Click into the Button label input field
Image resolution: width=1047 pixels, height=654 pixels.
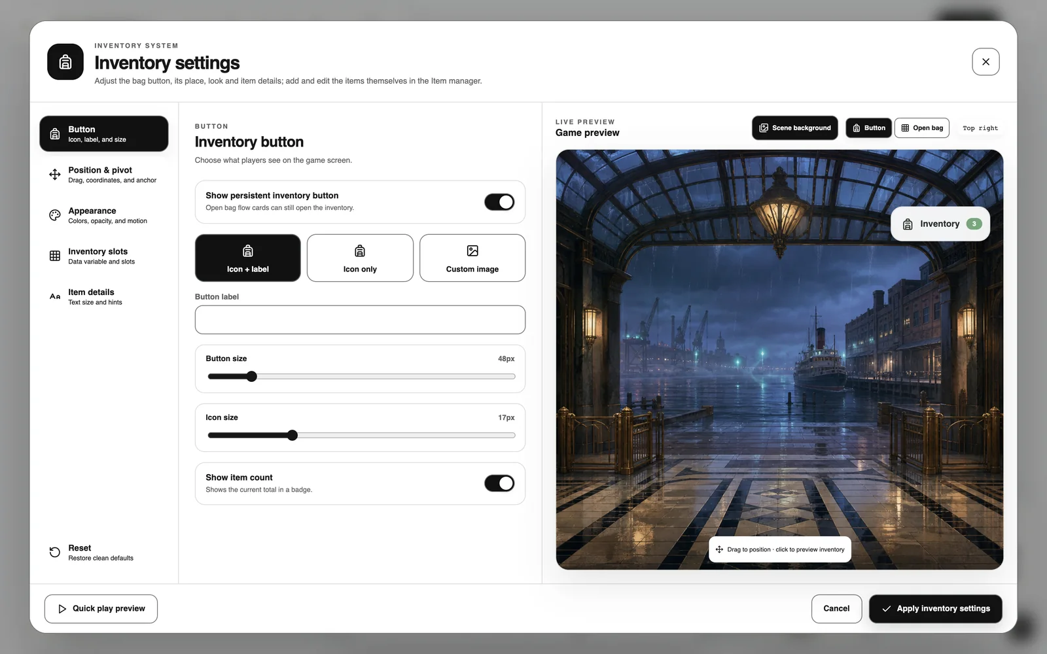tap(360, 320)
